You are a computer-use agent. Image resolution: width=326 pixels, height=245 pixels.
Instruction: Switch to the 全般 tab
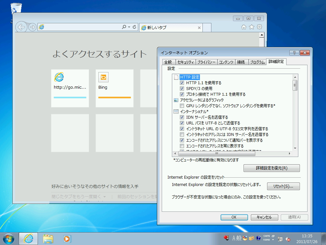(168, 62)
